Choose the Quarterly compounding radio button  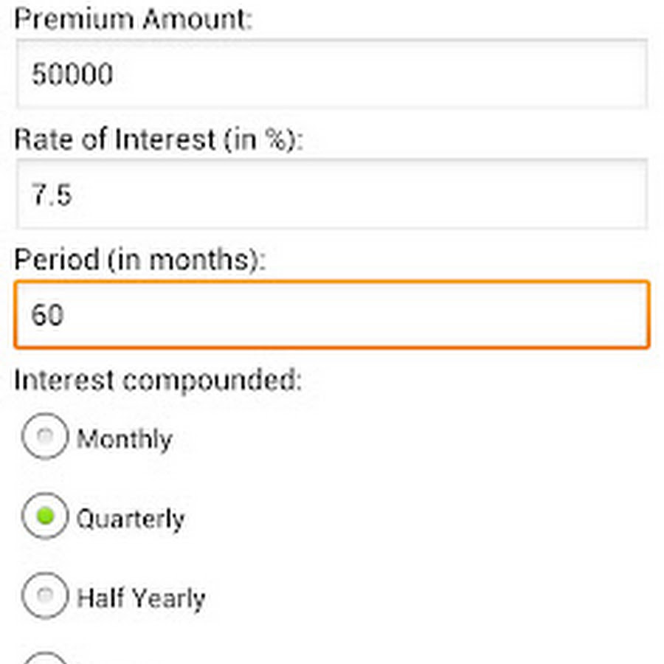45,517
